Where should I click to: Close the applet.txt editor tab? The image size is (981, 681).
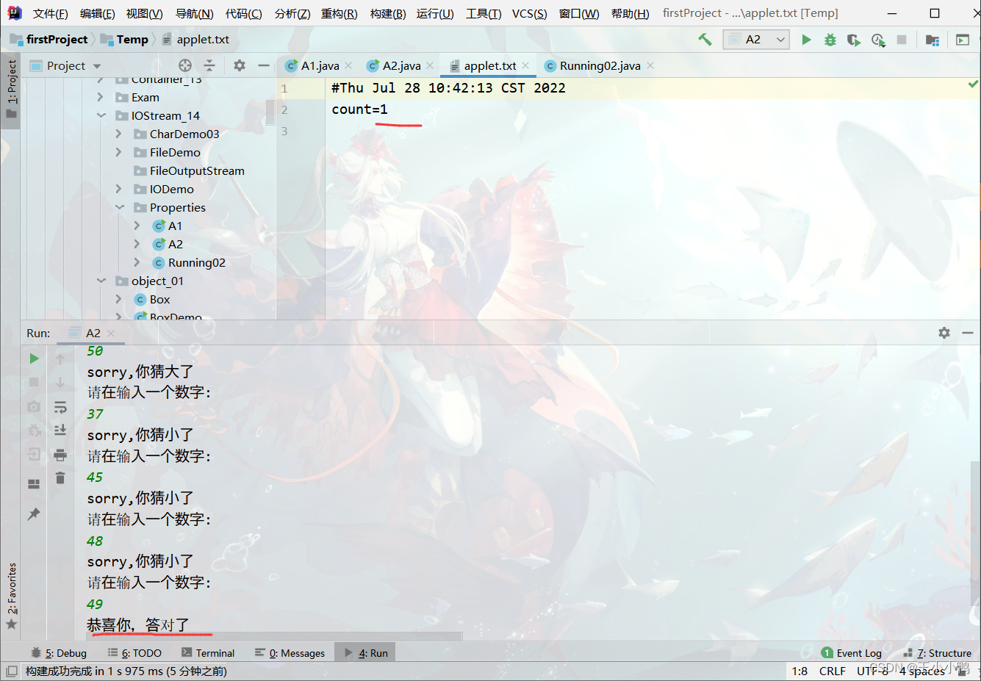(x=525, y=65)
